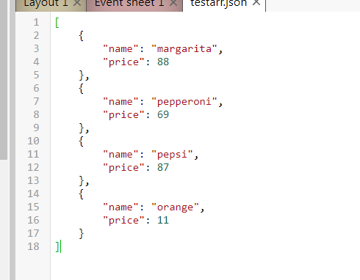Place cursor on the "margarita" string

click(184, 49)
